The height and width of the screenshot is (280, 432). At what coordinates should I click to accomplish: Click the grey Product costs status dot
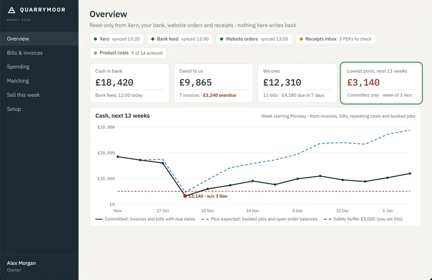(x=95, y=53)
